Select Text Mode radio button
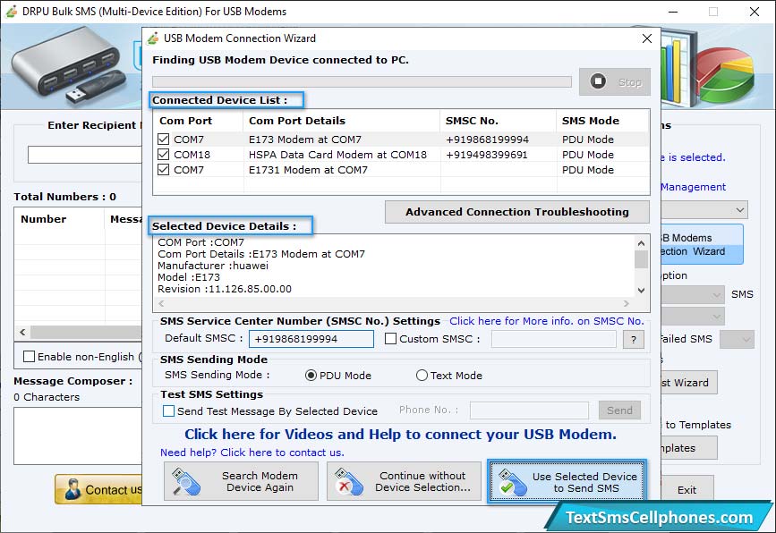This screenshot has height=533, width=776. [422, 376]
